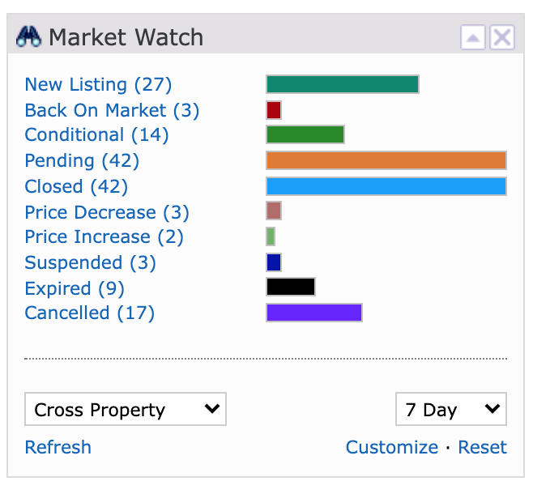
Task: Click the Refresh link
Action: point(58,447)
